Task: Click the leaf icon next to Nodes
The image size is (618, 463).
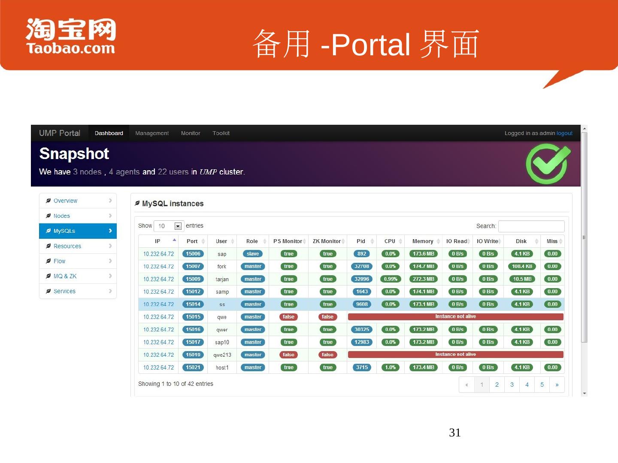Action: 48,216
